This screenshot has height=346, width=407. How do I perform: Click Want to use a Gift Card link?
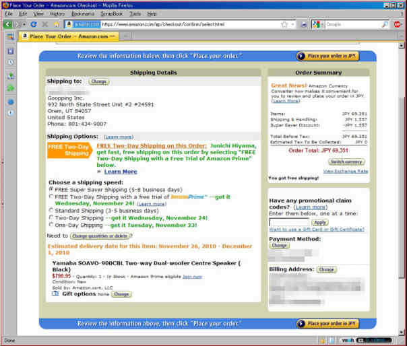[317, 229]
